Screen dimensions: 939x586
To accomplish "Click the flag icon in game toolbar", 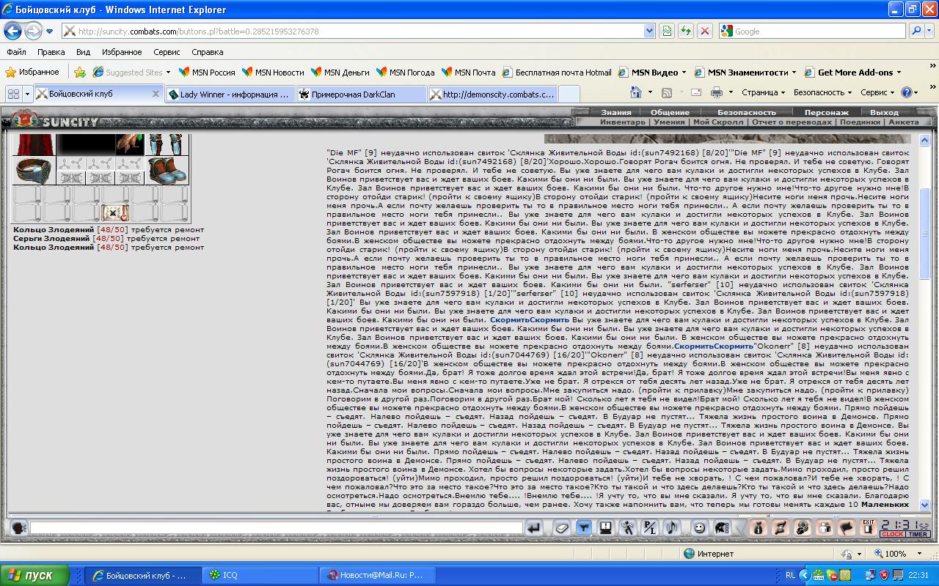I will [847, 527].
